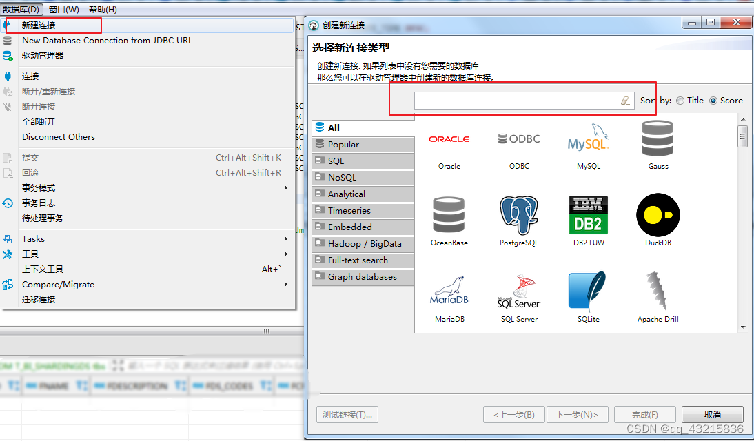This screenshot has width=754, height=441.
Task: Expand the 事务模式 submenu arrow
Action: (x=286, y=187)
